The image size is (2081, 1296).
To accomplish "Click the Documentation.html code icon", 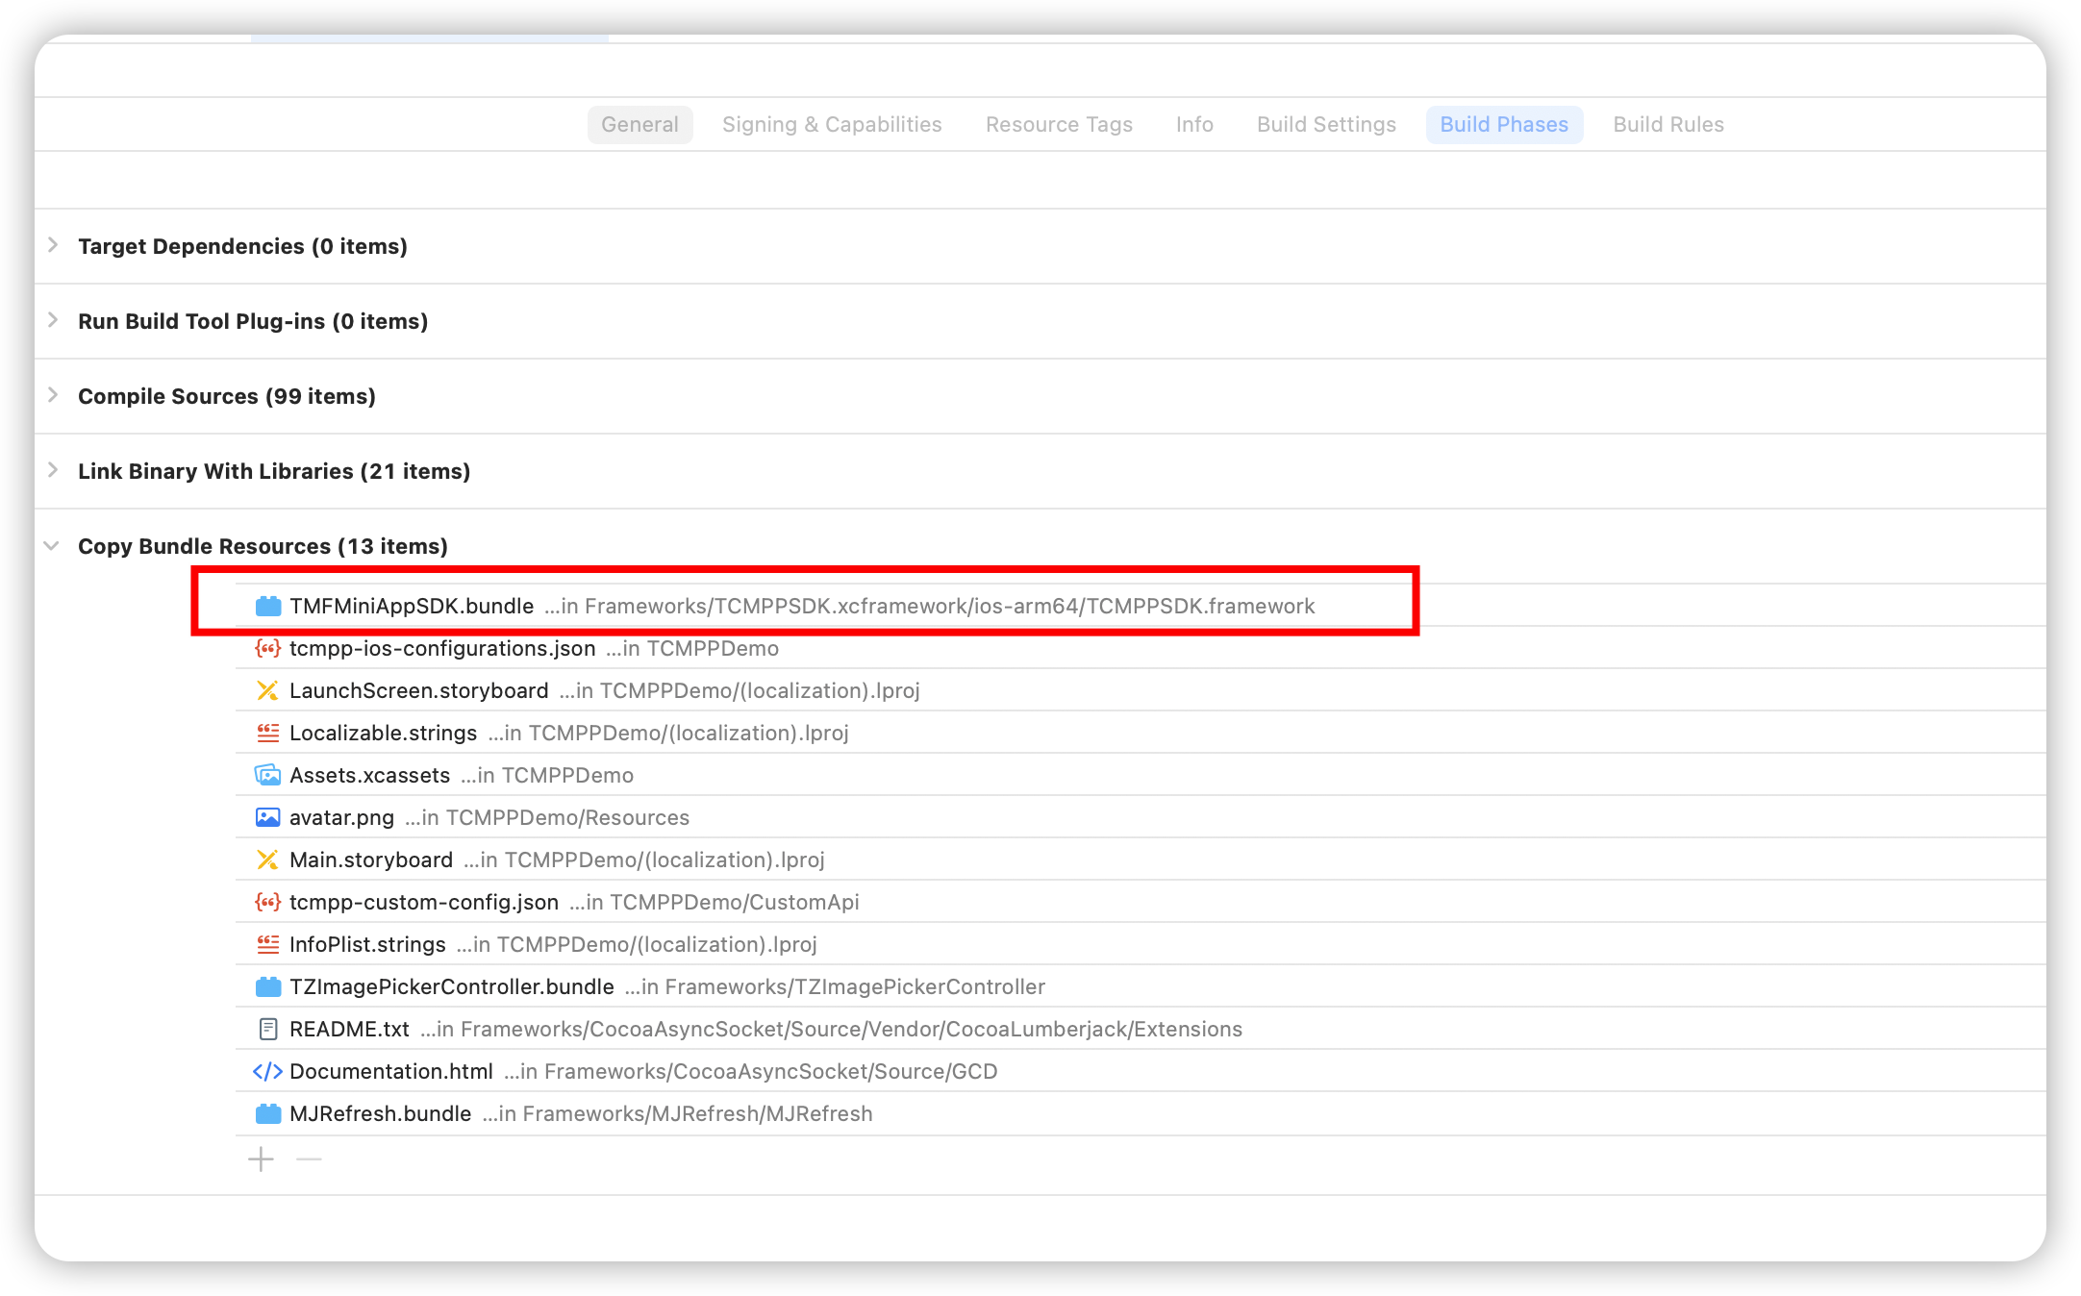I will click(x=267, y=1072).
